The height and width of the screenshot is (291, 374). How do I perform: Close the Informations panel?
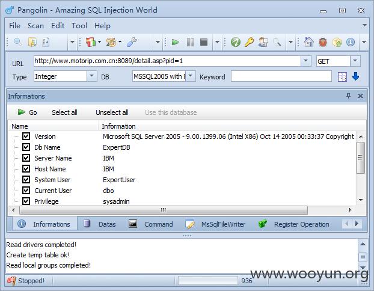coord(360,96)
